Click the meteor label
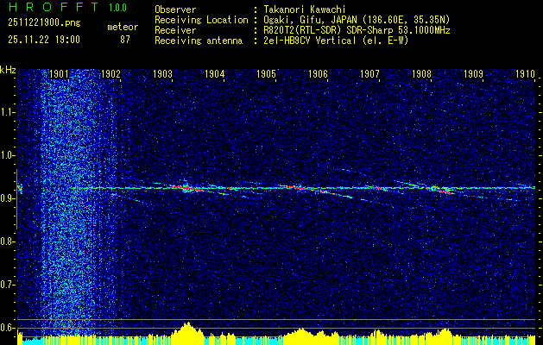The image size is (543, 345). click(x=123, y=27)
